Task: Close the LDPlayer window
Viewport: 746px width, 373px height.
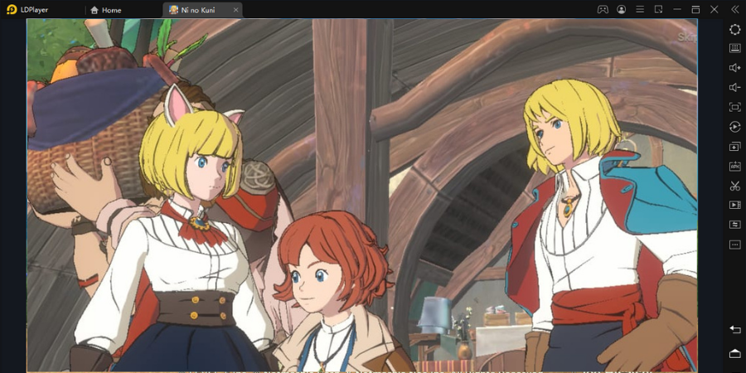Action: click(x=715, y=9)
